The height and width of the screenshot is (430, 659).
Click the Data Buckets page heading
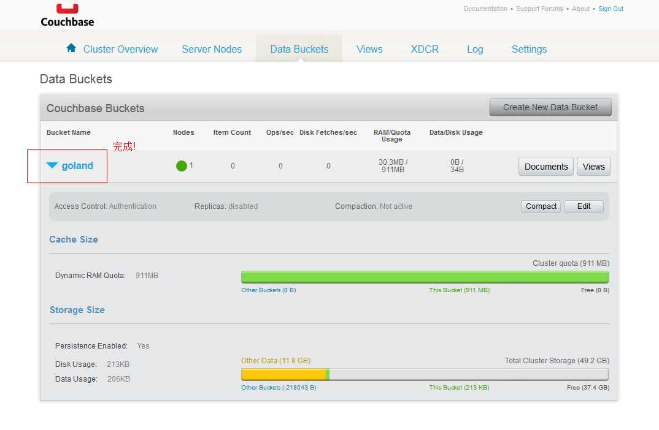tap(76, 79)
